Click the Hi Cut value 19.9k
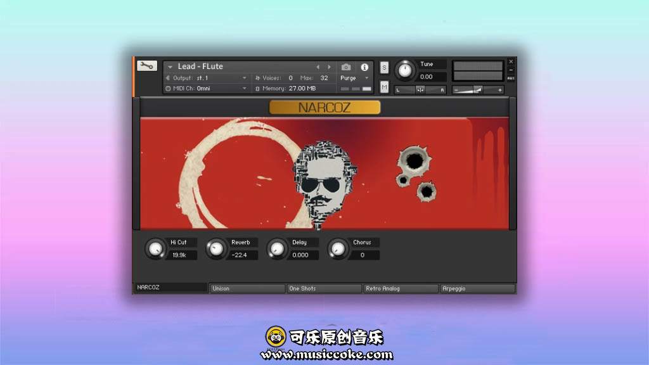Image resolution: width=649 pixels, height=365 pixels. [182, 255]
